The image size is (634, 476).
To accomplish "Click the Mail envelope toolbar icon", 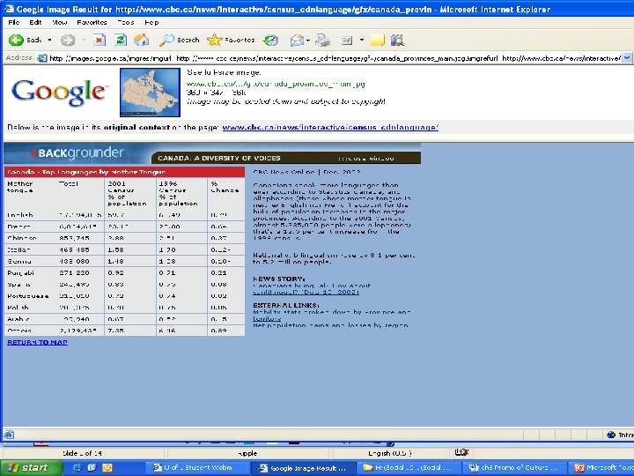I will pyautogui.click(x=297, y=40).
